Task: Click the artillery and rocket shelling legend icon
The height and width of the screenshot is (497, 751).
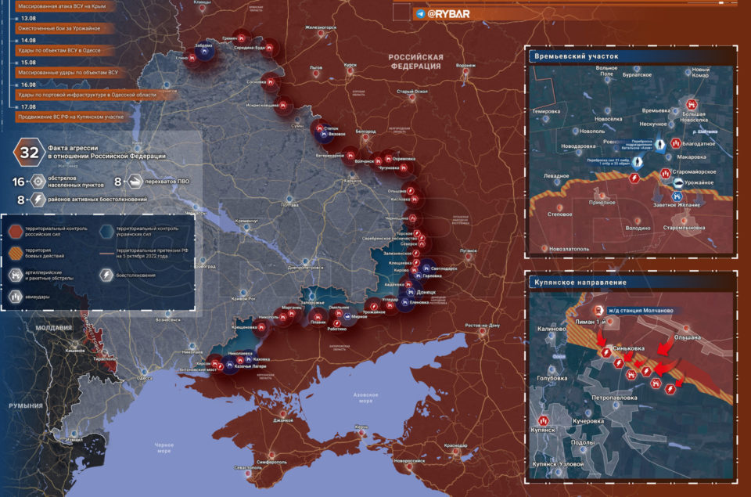Action: [16, 275]
